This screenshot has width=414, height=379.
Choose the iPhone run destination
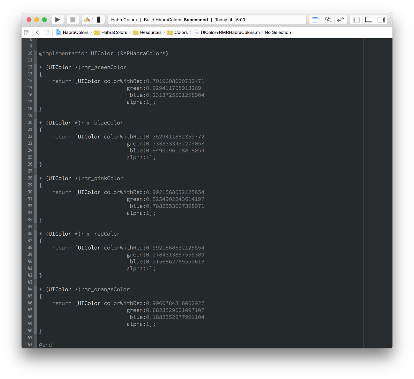pos(99,20)
